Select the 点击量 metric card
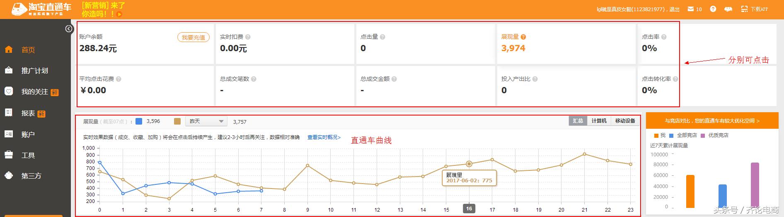The height and width of the screenshot is (217, 784). tap(425, 44)
